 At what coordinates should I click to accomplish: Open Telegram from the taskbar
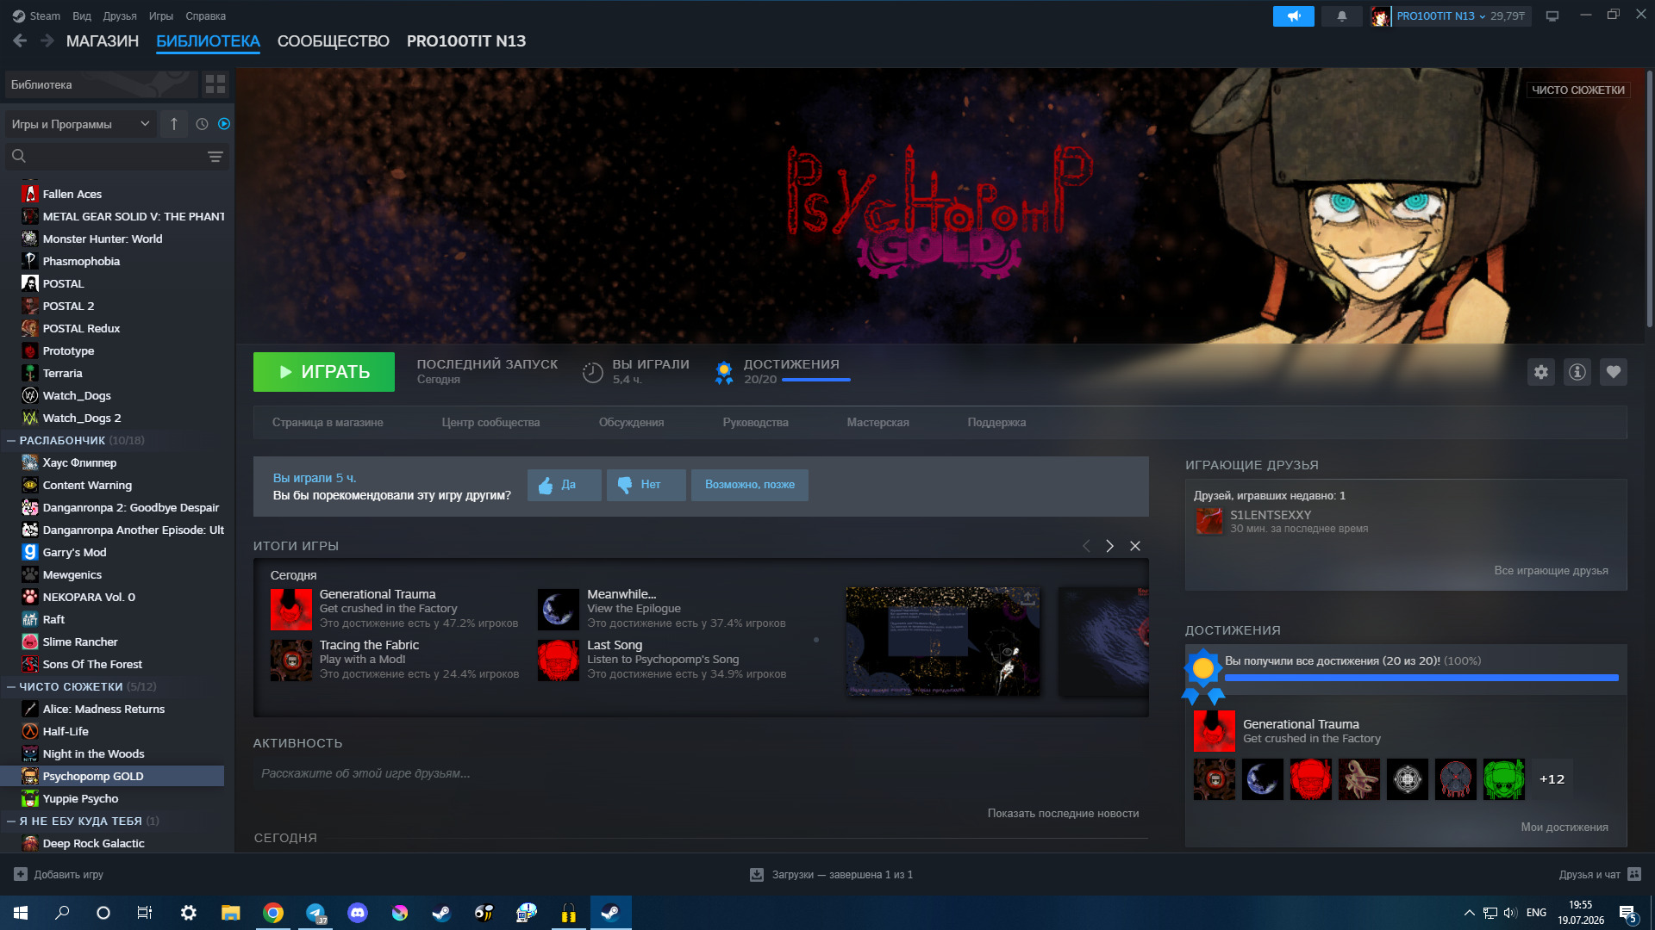coord(315,913)
